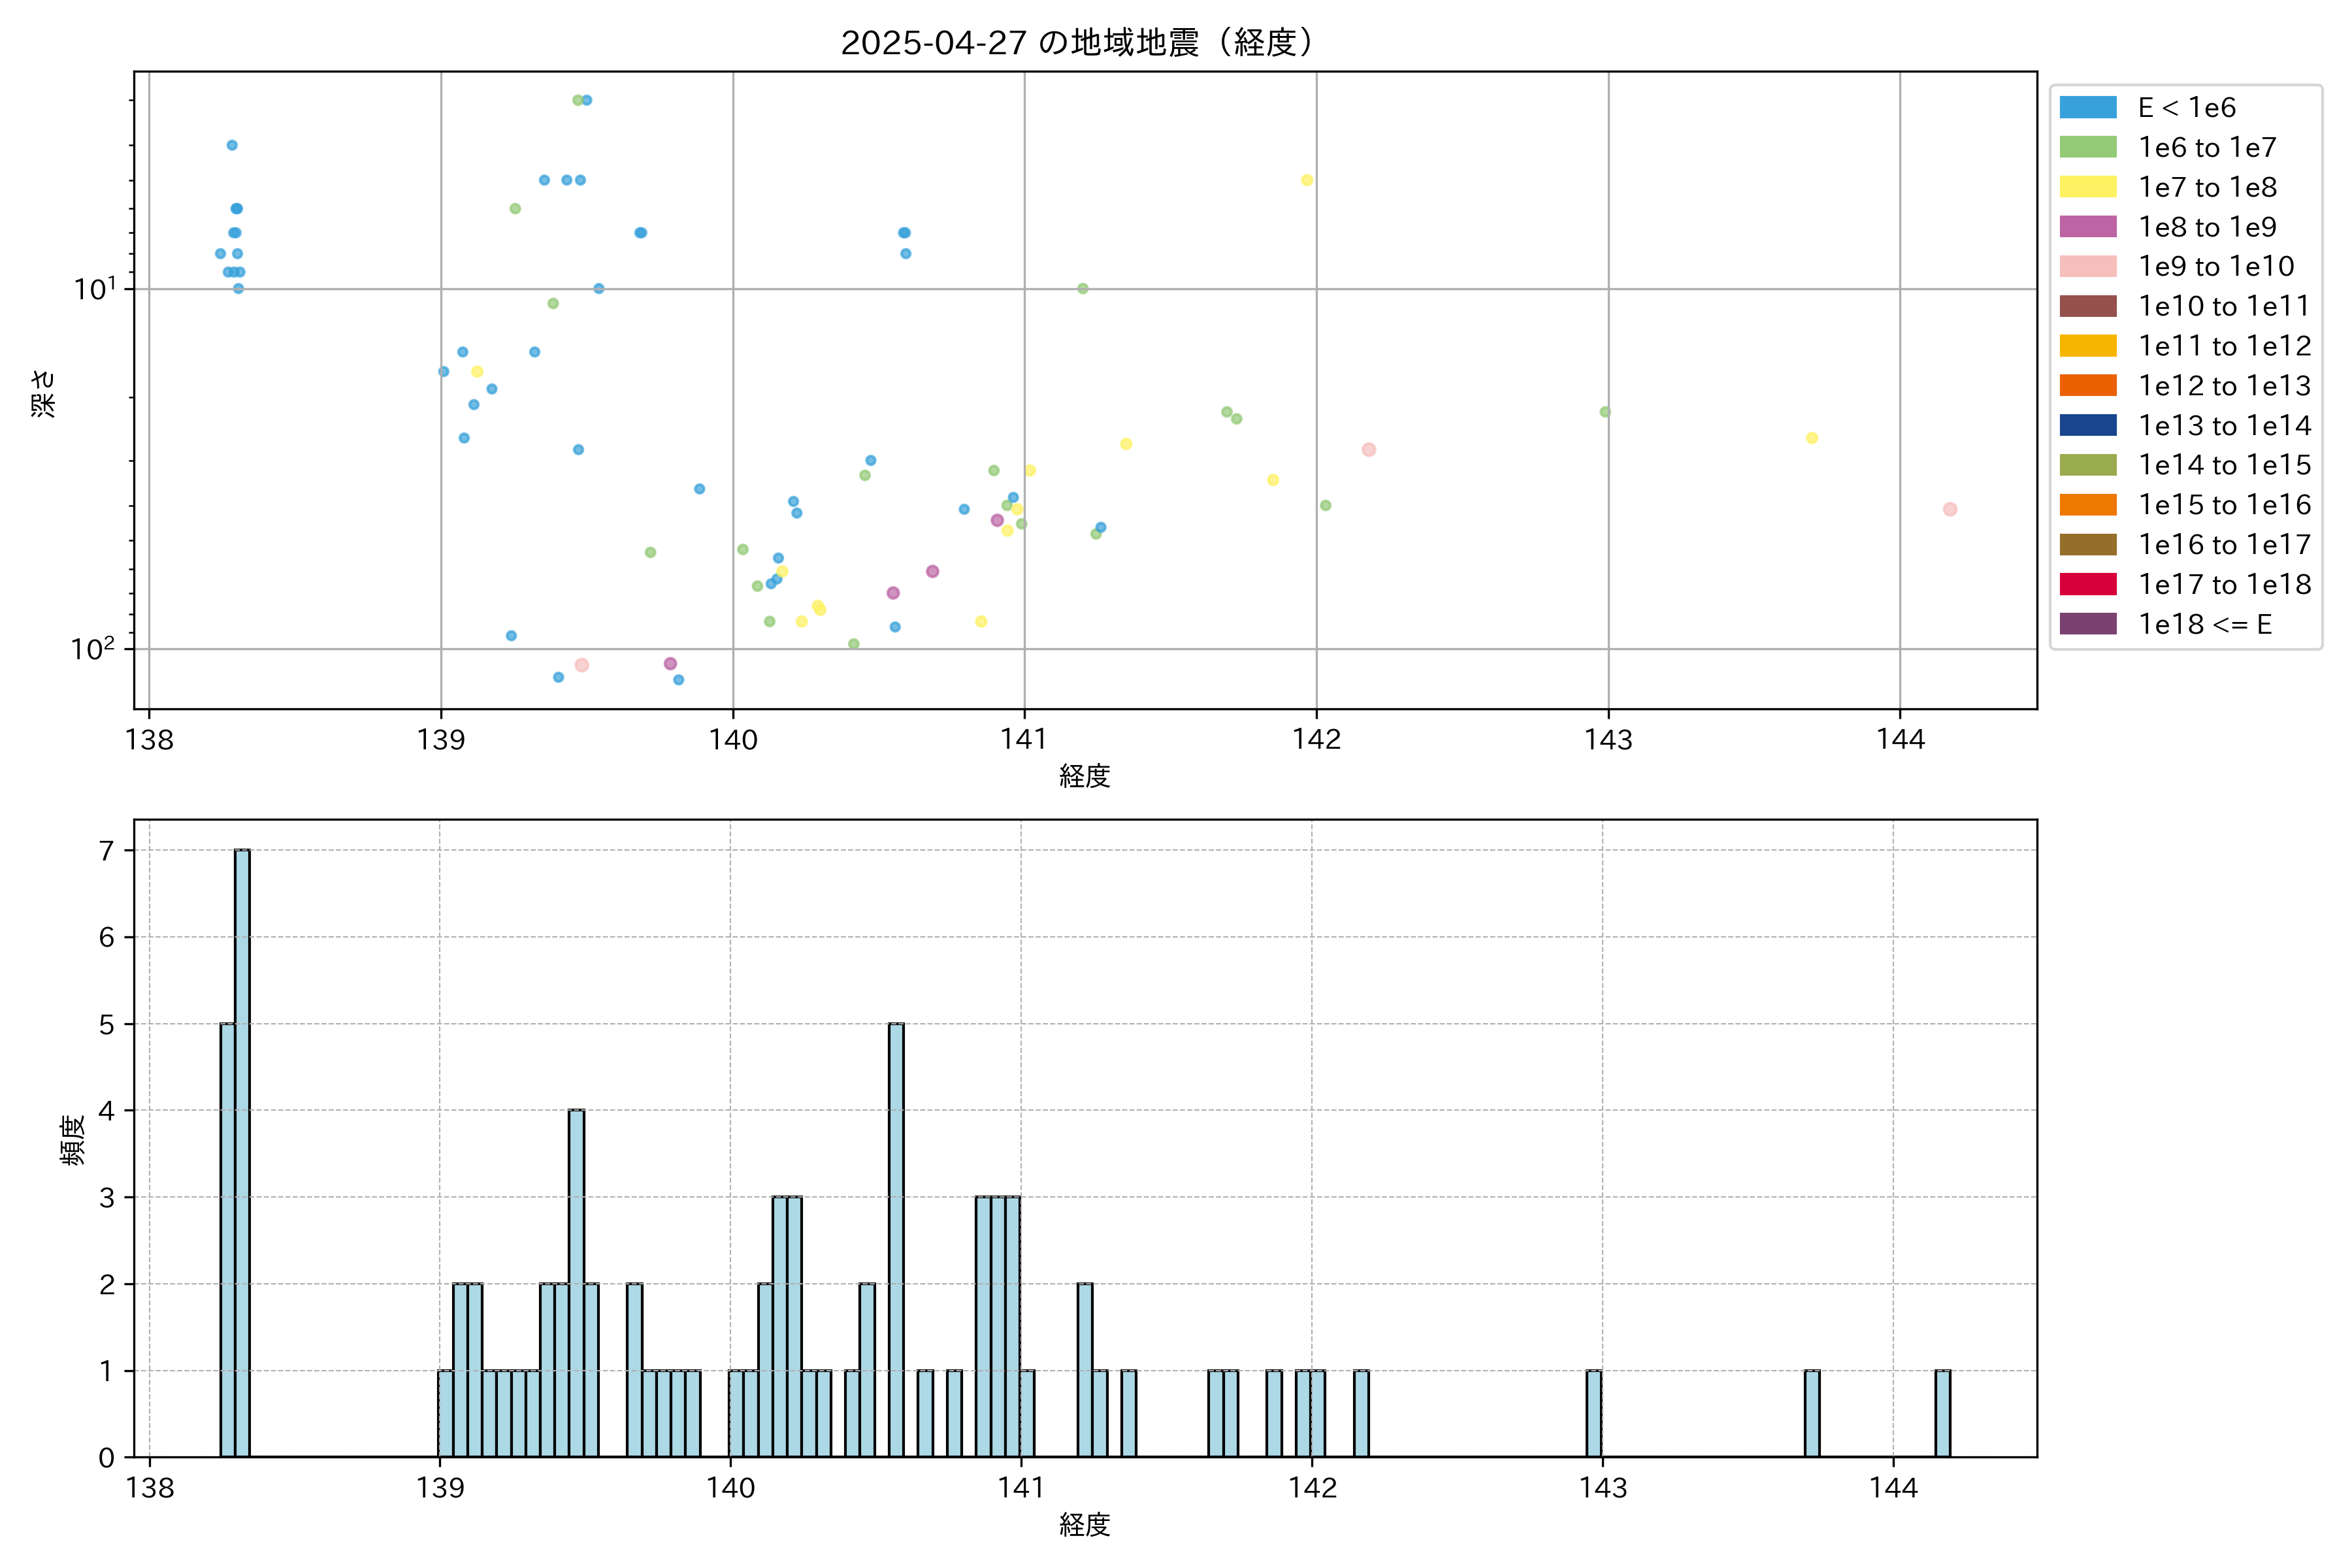
Task: Click the pink scatter point near longitude 144.2
Action: click(x=1949, y=509)
